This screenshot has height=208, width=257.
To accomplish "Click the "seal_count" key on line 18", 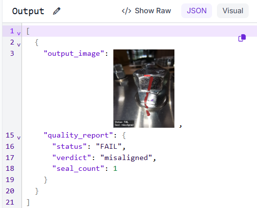I will pos(78,168).
